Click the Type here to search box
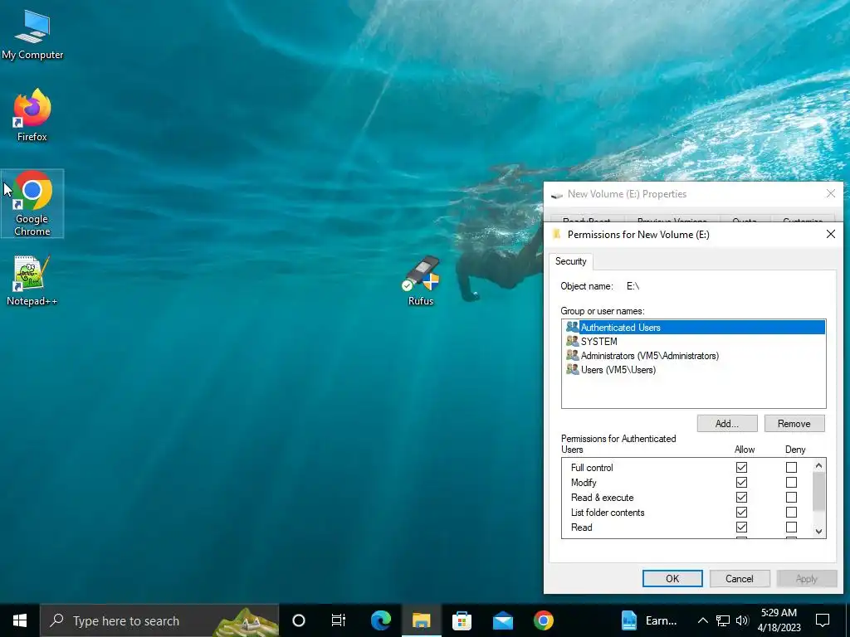 coord(159,620)
